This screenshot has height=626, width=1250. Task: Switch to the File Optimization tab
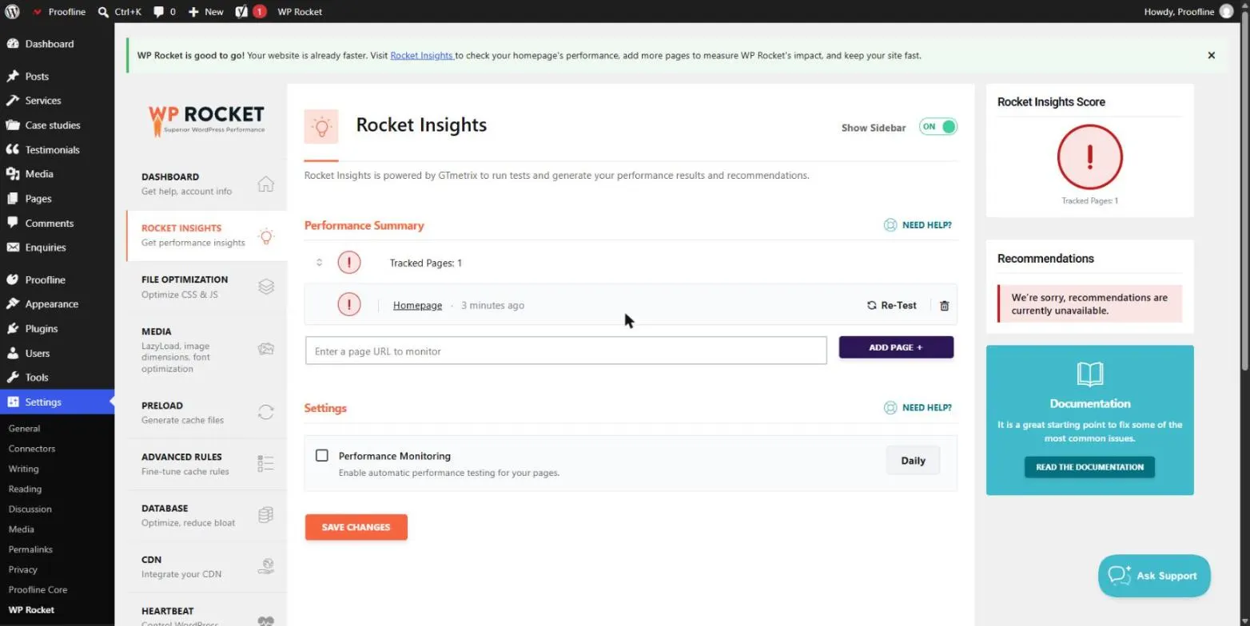click(x=206, y=287)
